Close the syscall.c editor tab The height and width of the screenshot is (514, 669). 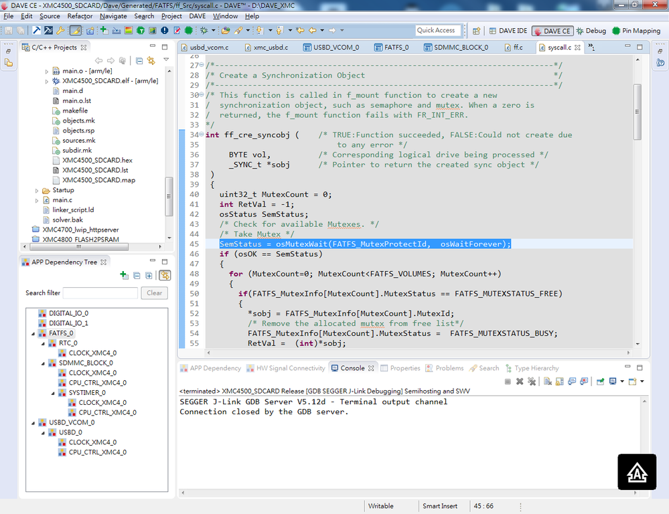tap(577, 48)
